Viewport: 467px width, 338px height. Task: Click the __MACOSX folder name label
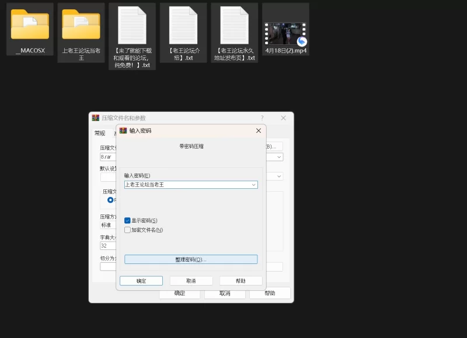30,51
